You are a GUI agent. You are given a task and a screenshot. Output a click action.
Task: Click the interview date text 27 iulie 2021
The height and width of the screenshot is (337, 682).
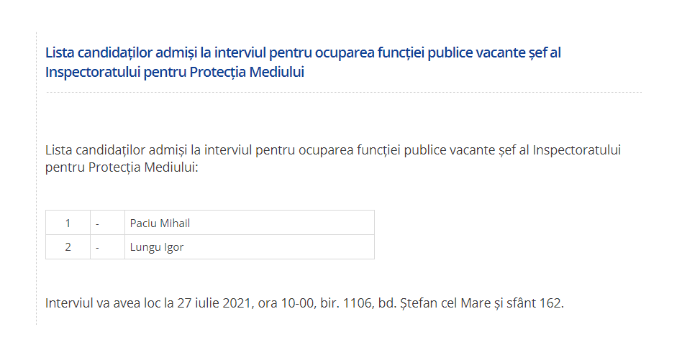[214, 303]
